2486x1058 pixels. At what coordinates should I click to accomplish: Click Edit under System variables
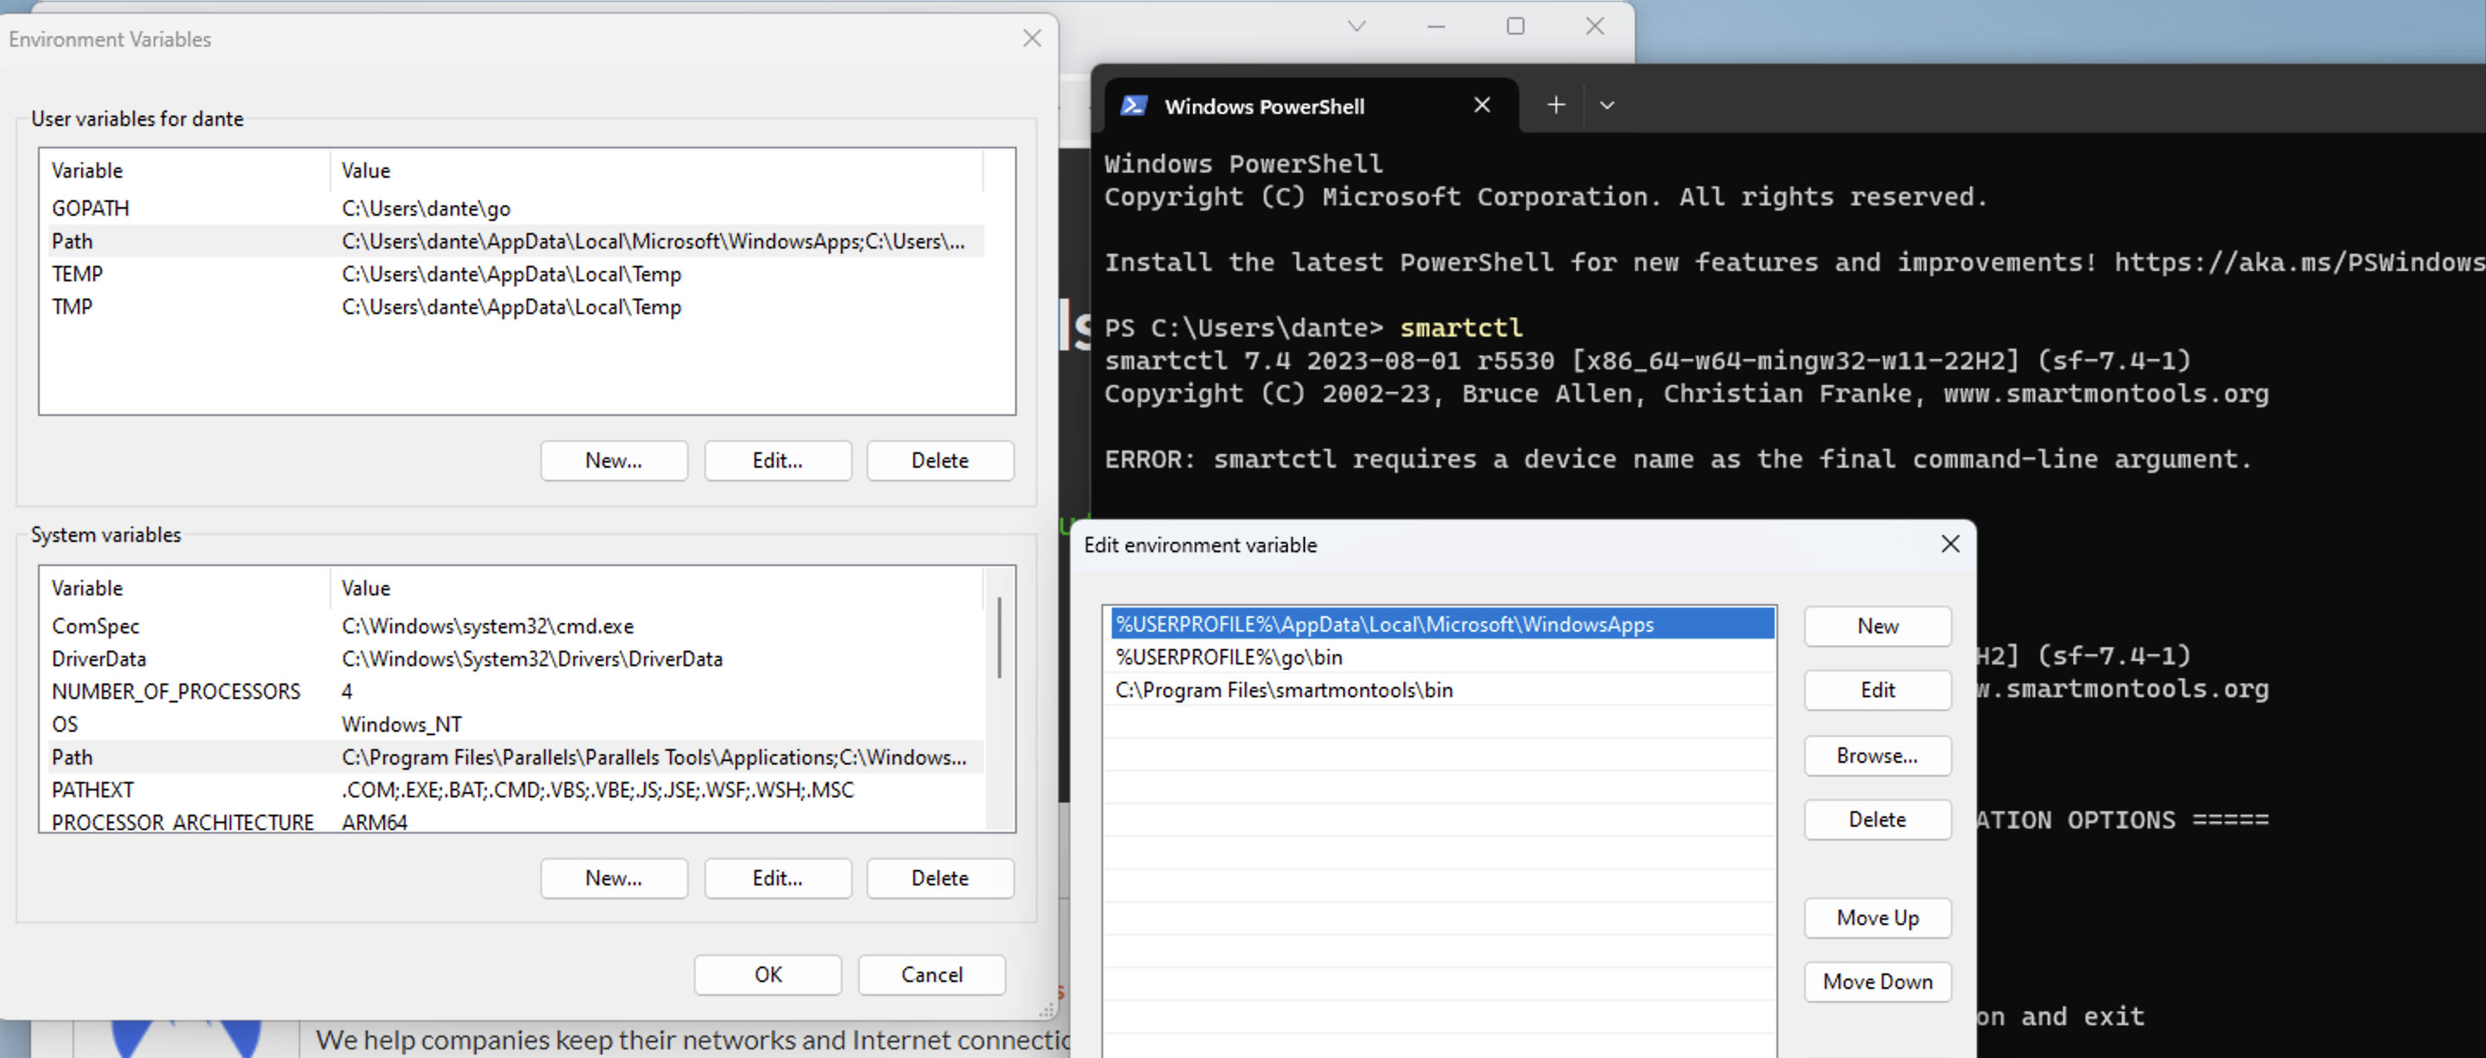(x=777, y=878)
